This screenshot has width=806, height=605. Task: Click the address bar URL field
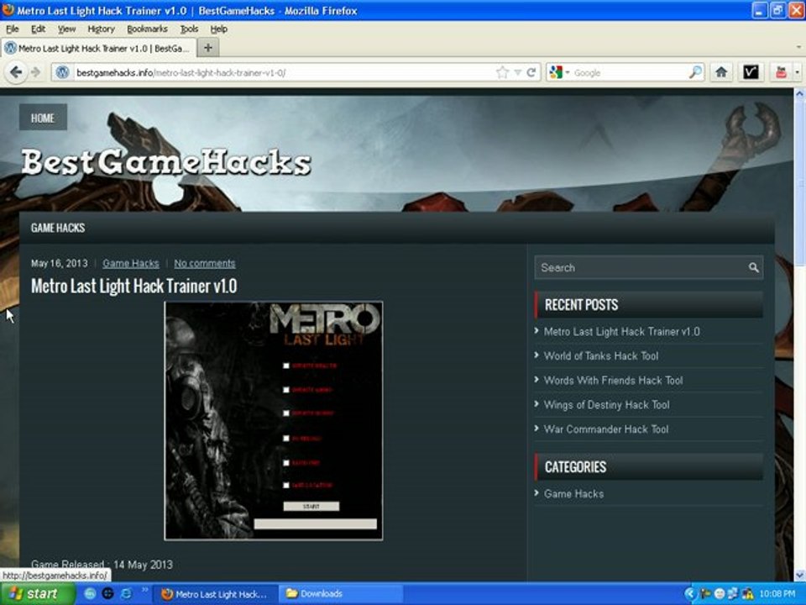pyautogui.click(x=283, y=72)
